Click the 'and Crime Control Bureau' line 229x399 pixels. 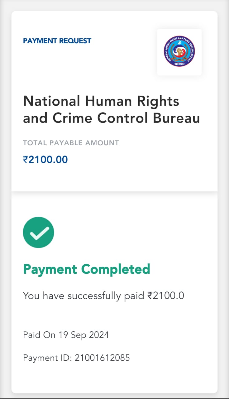[x=111, y=118]
